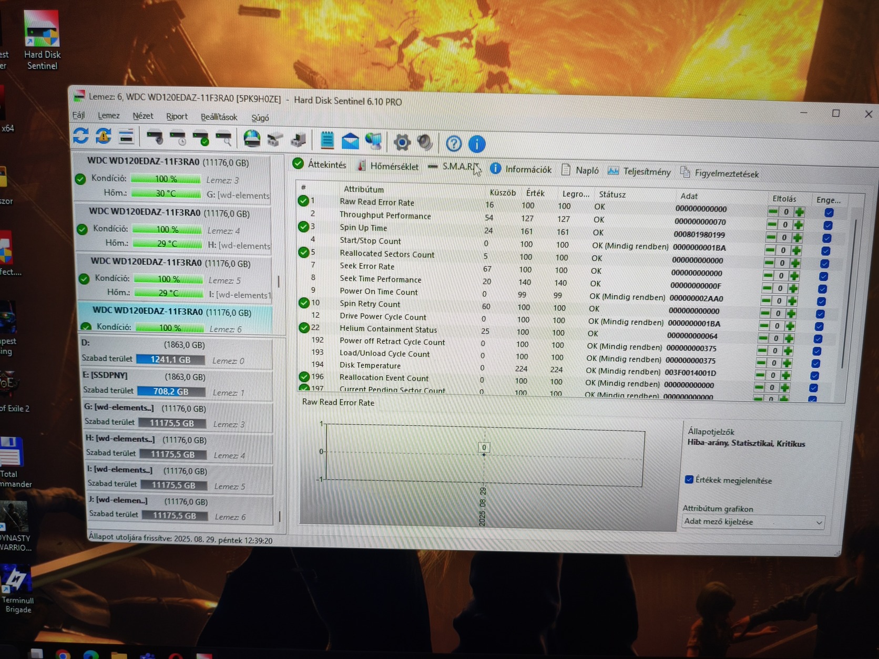Screen dimensions: 879x659
Task: Toggle enable checkbox for Seek Error Rate
Action: point(823,276)
